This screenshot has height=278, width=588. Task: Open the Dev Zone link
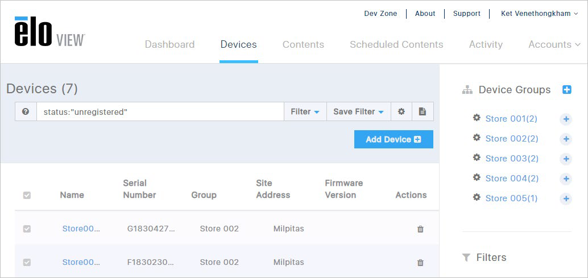[380, 14]
